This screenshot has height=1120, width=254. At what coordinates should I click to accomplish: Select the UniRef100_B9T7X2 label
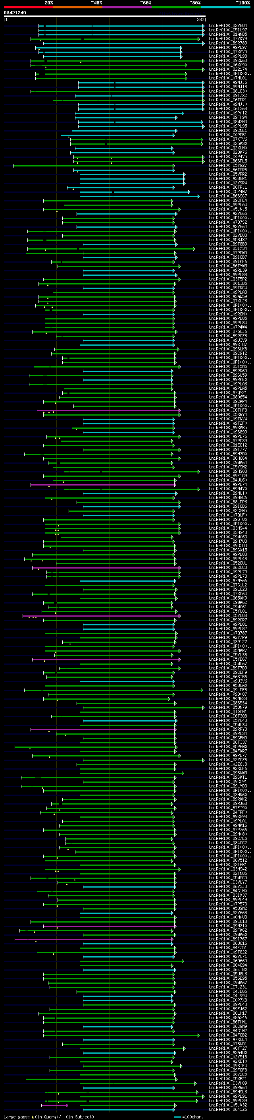(x=228, y=96)
